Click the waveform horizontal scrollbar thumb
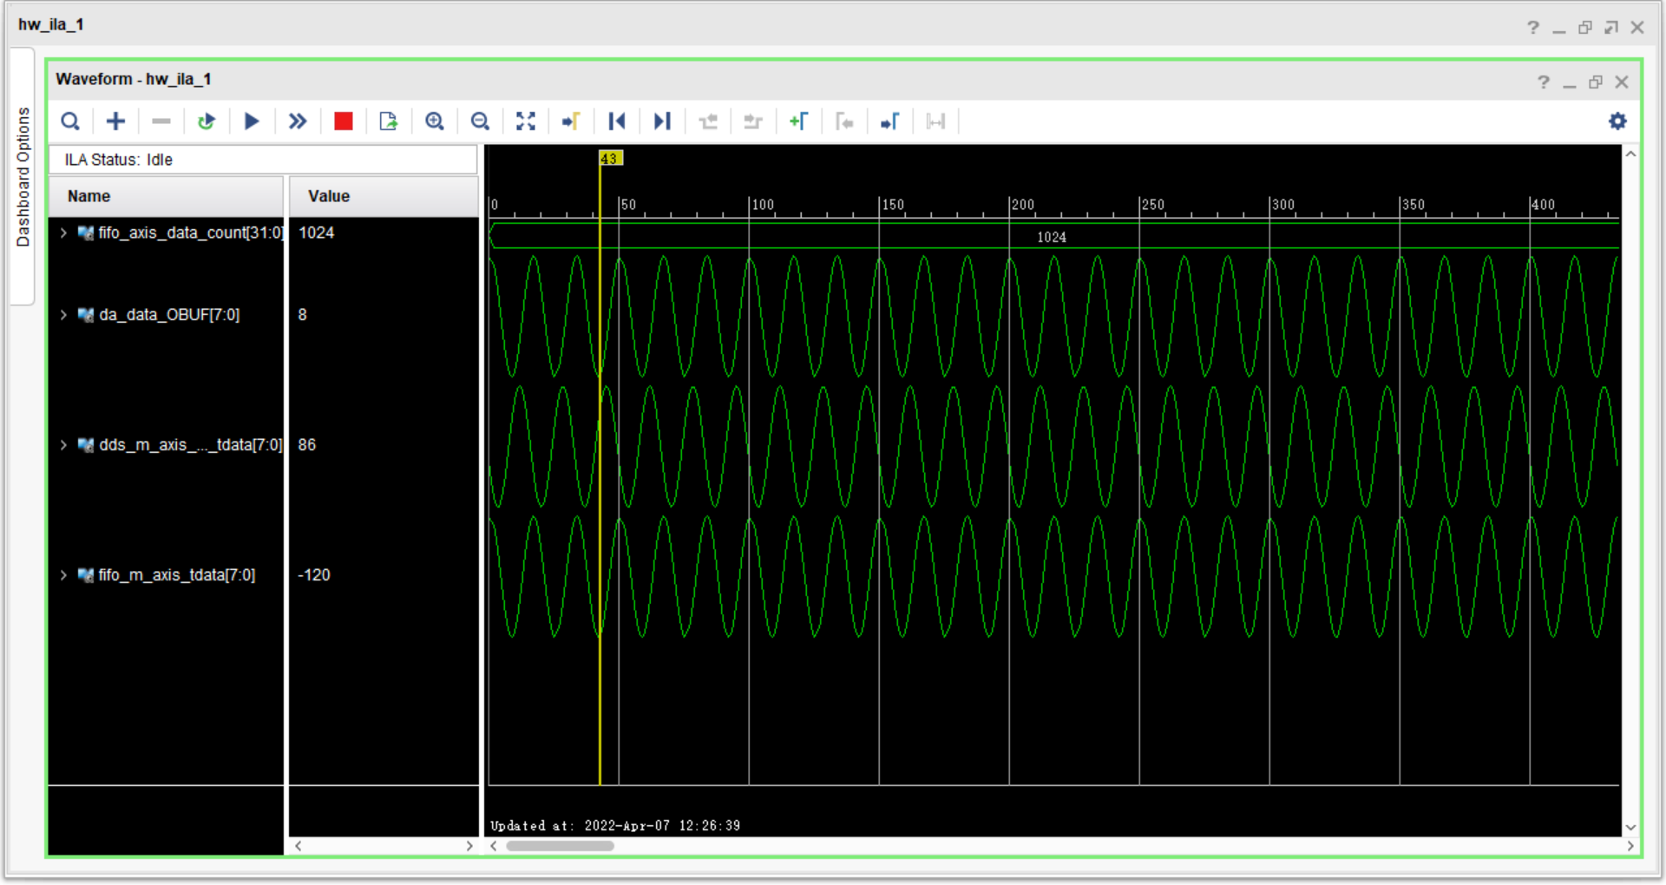The width and height of the screenshot is (1666, 885). (560, 846)
